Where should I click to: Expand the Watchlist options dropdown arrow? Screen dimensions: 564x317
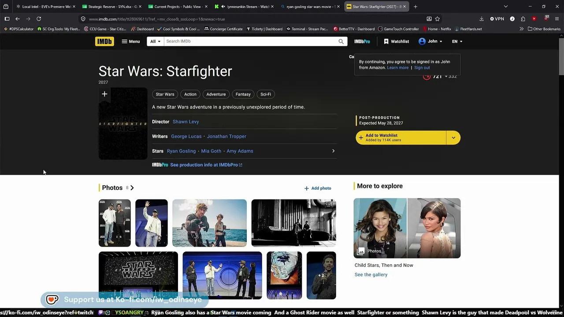click(453, 138)
